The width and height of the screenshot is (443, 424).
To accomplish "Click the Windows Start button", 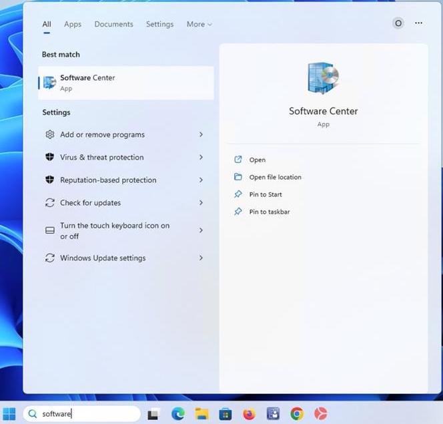I will 9,414.
